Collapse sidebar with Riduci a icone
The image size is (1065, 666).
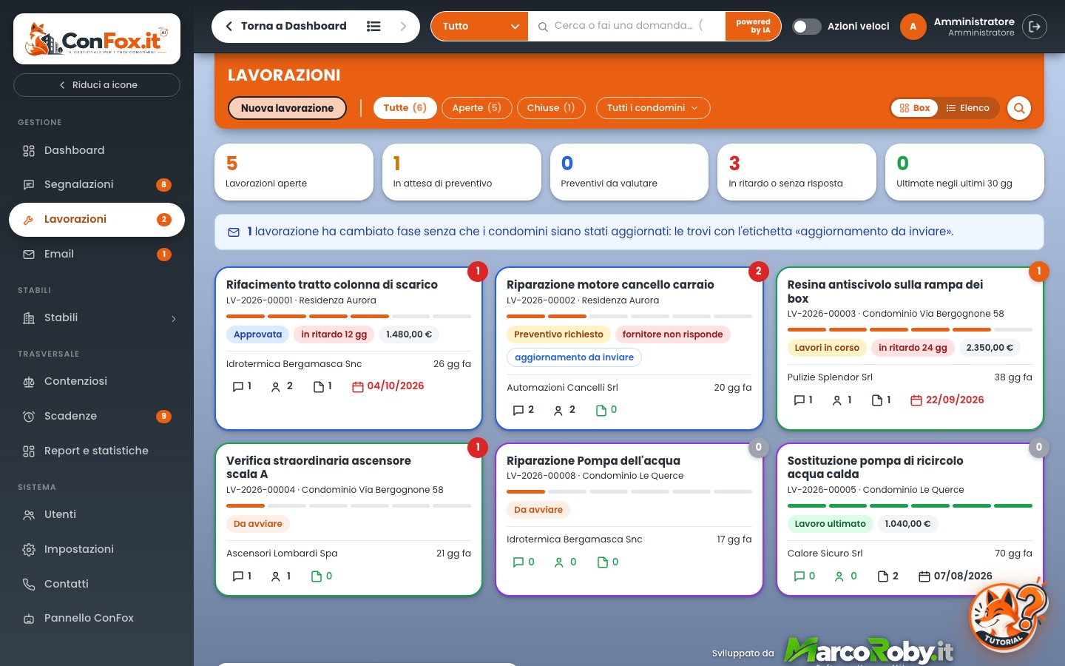pyautogui.click(x=97, y=85)
